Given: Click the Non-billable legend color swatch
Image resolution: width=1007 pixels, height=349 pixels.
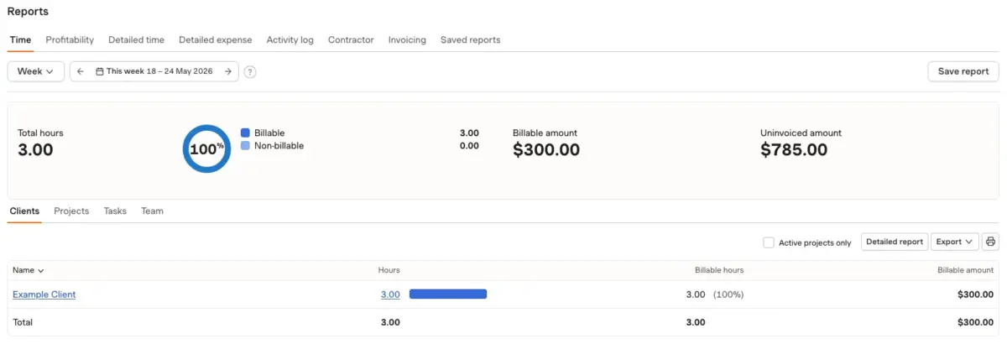Looking at the screenshot, I should (x=245, y=145).
